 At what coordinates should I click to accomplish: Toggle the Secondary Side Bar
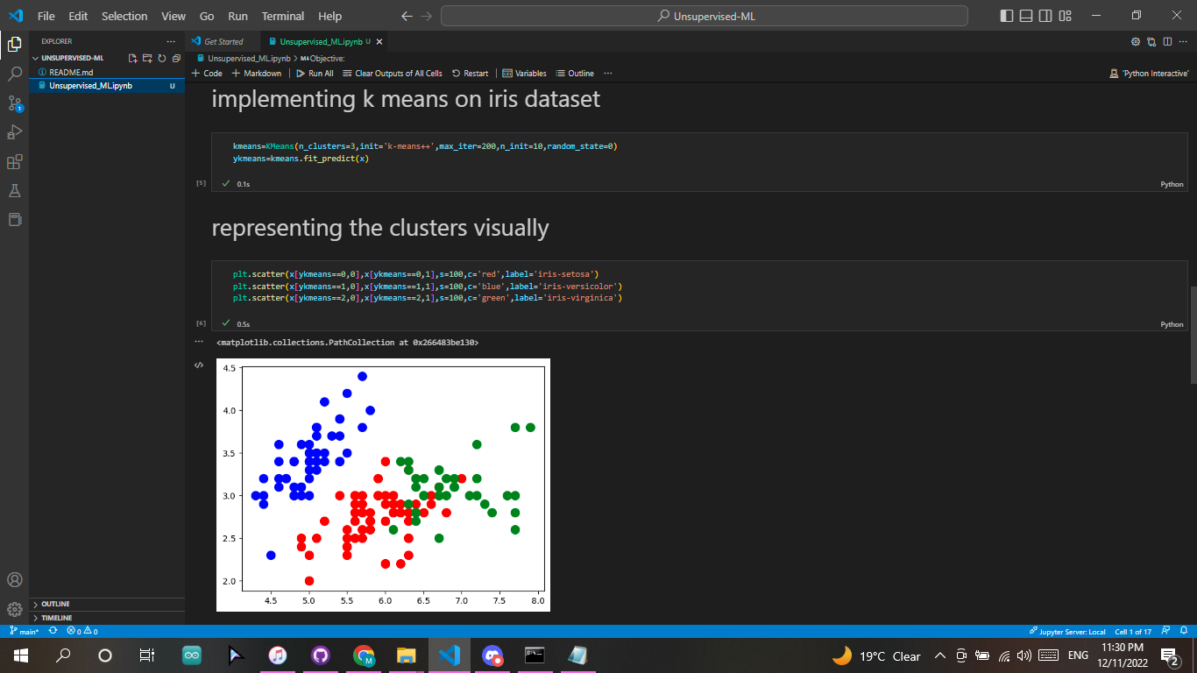tap(1045, 15)
